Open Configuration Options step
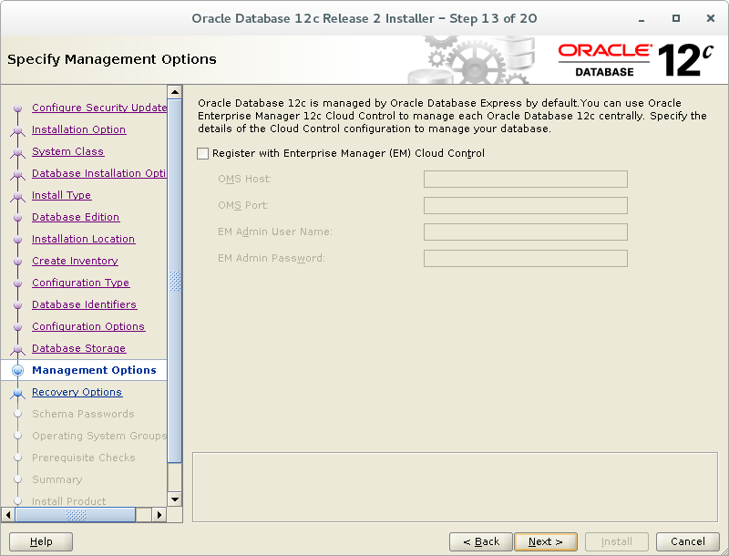This screenshot has height=556, width=729. 88,326
